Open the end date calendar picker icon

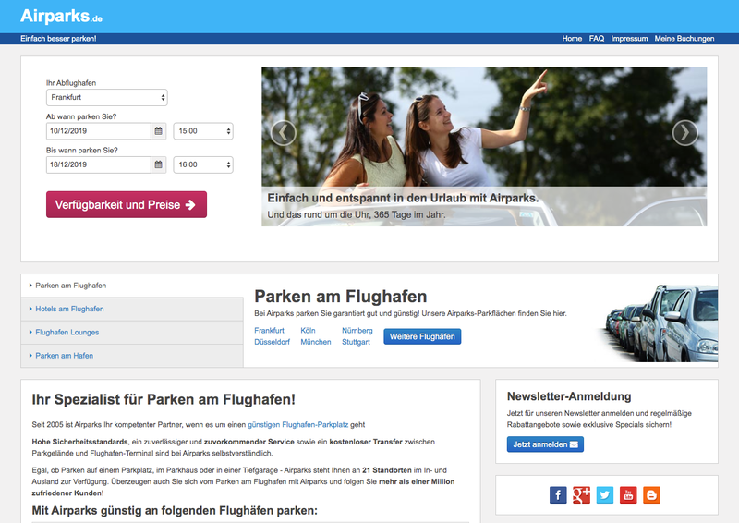coord(158,164)
